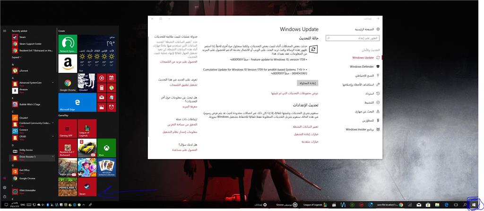Click the taskbar search magnifier icon

pos(465,204)
